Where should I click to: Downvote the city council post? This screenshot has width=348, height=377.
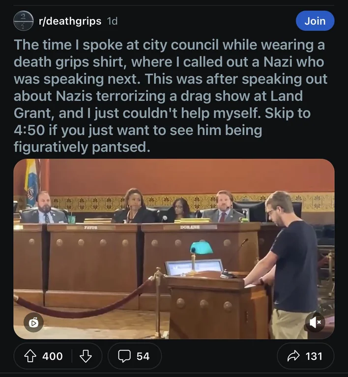(x=86, y=356)
